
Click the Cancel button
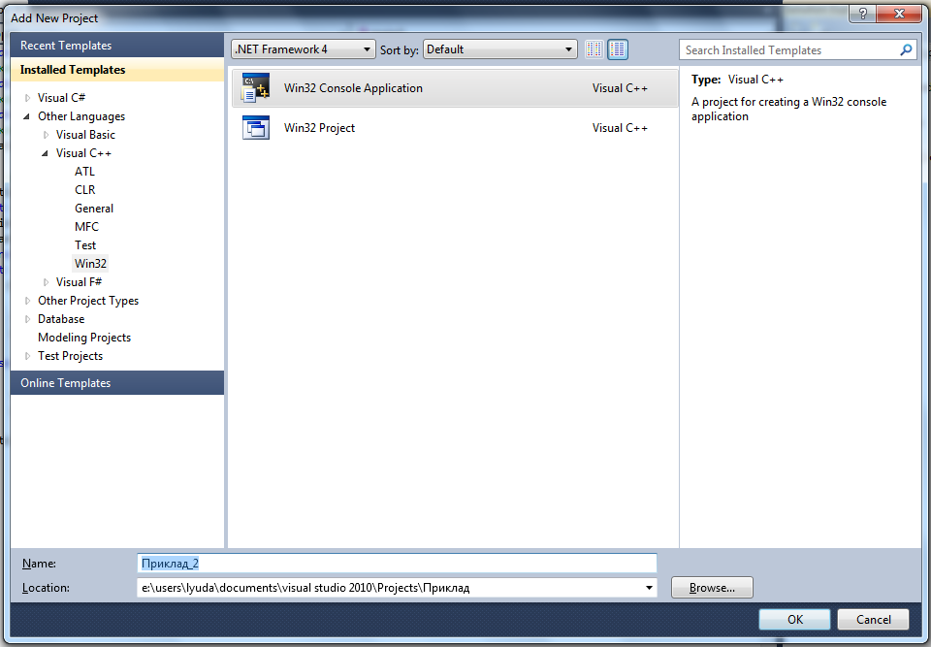click(873, 619)
